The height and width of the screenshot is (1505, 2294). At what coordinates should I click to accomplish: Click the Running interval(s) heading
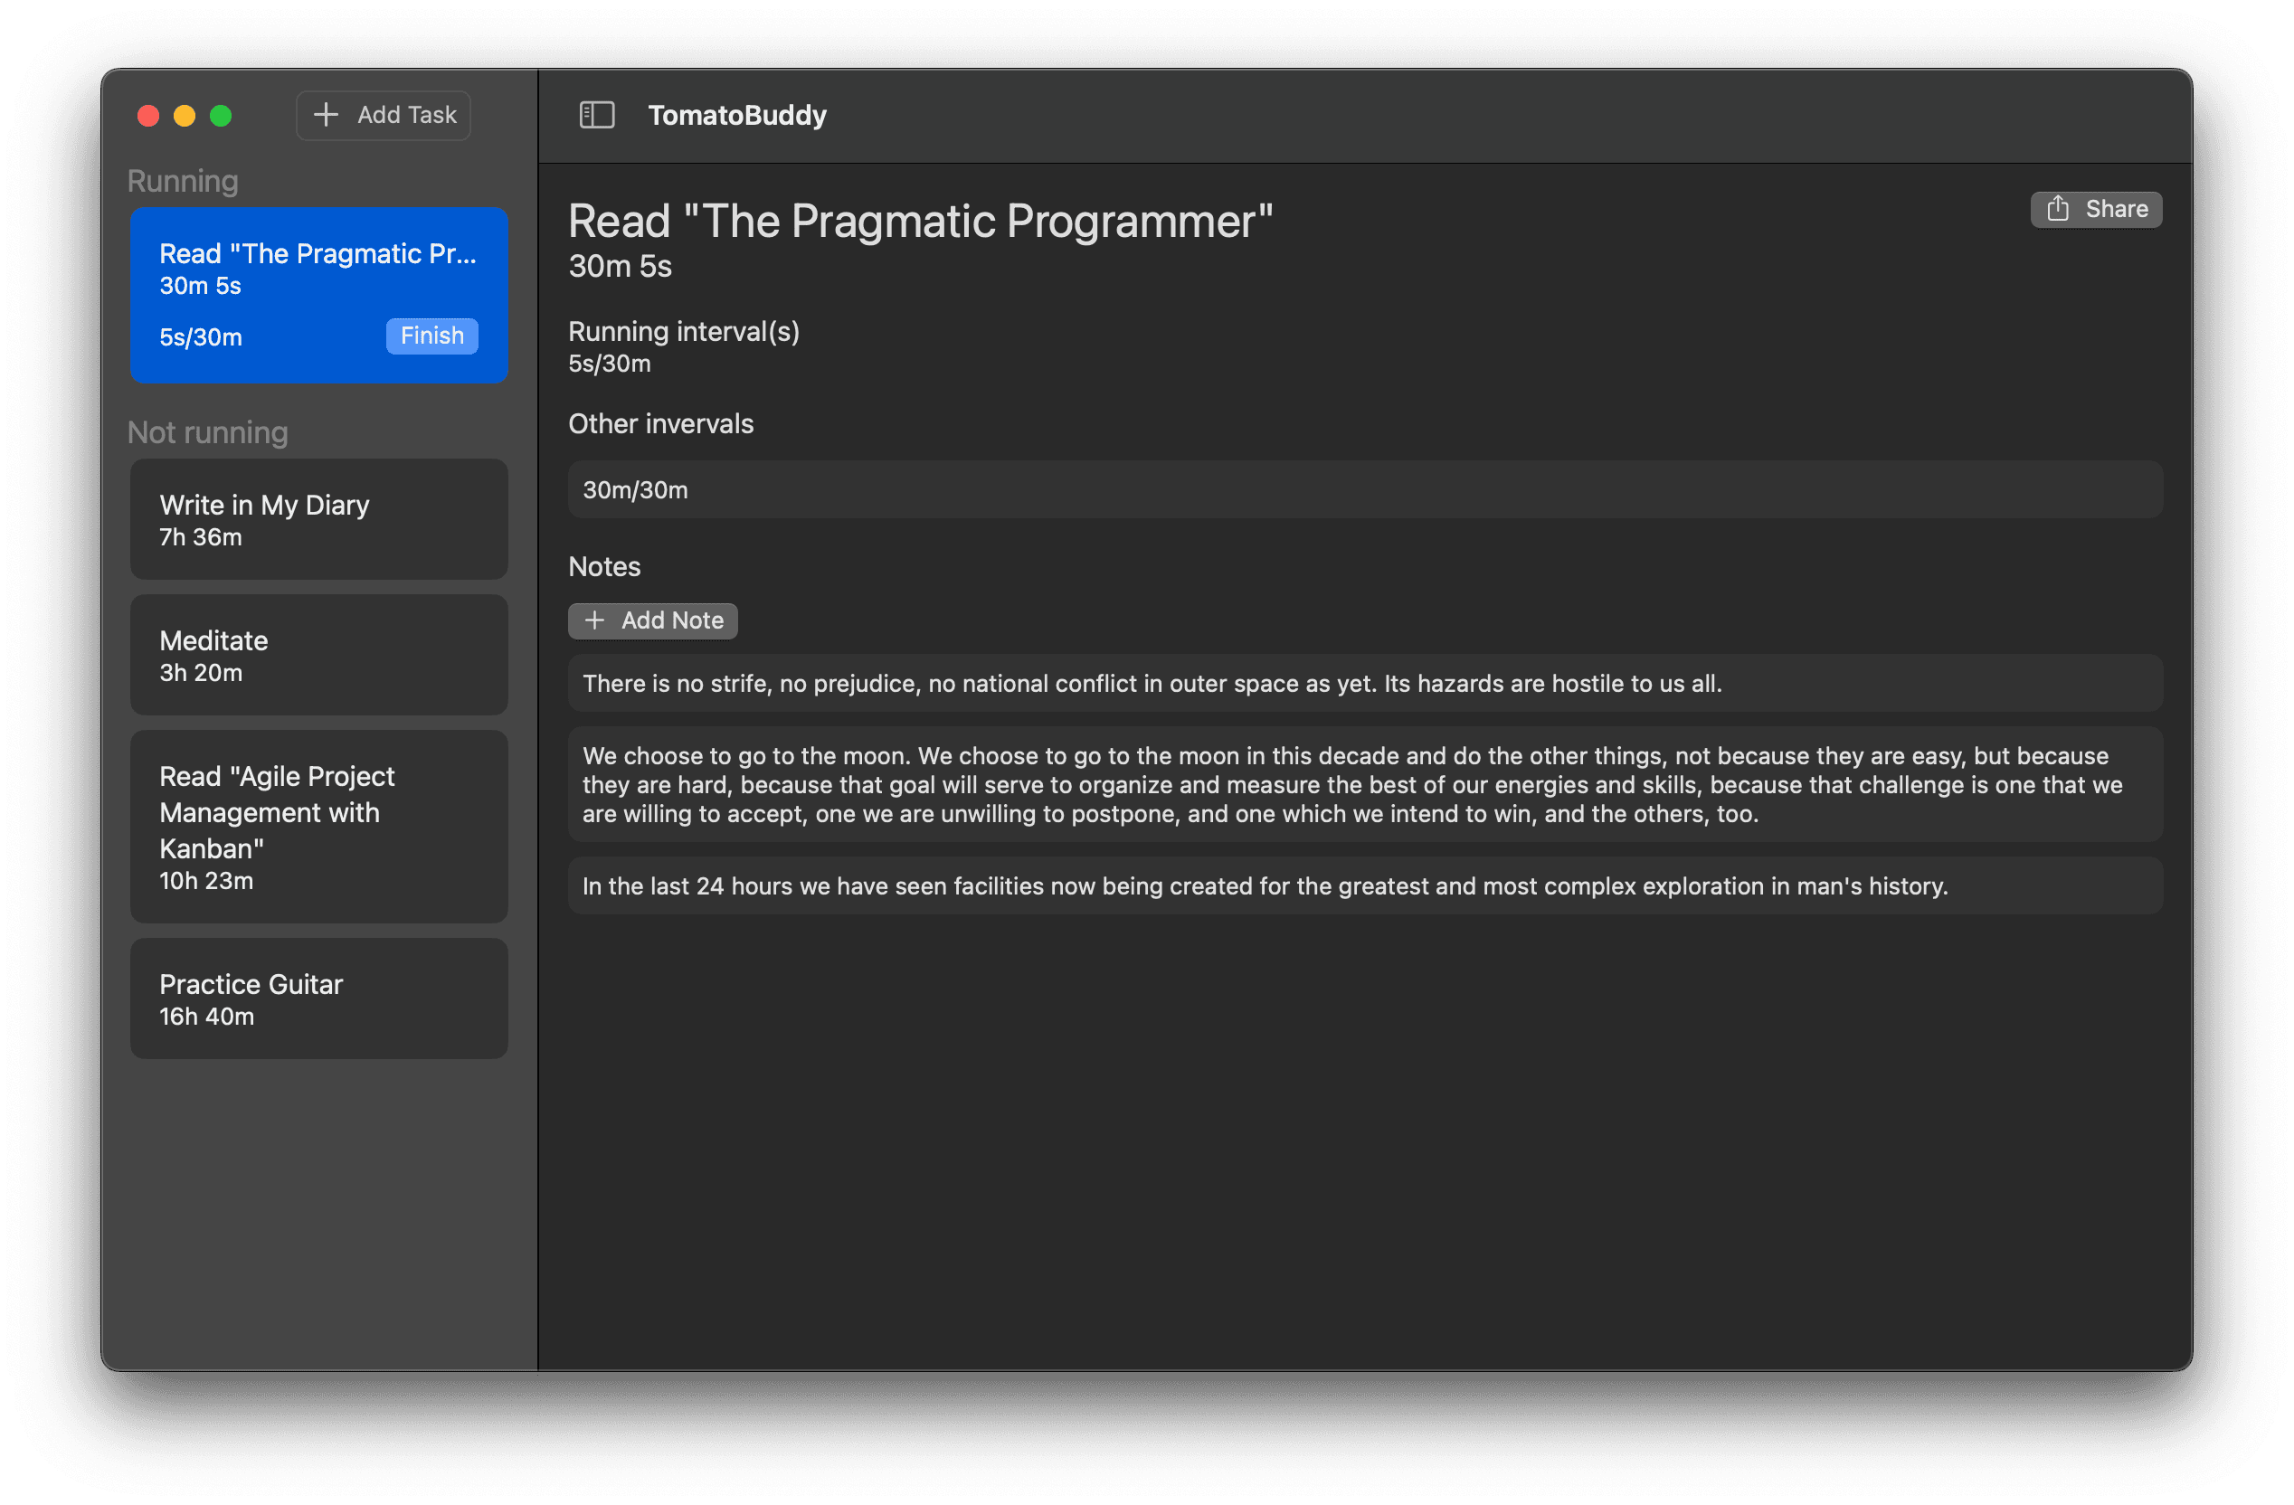[x=683, y=331]
